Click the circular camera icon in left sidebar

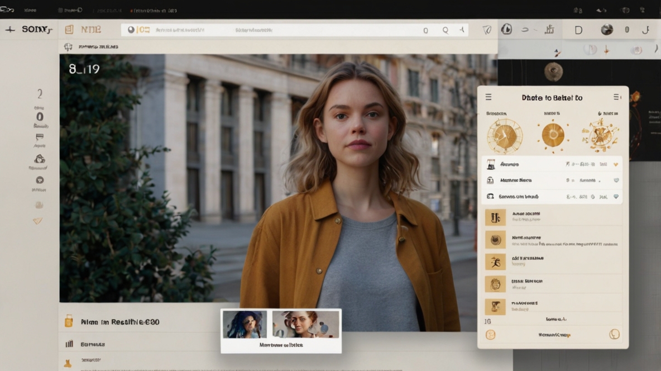[x=40, y=180]
